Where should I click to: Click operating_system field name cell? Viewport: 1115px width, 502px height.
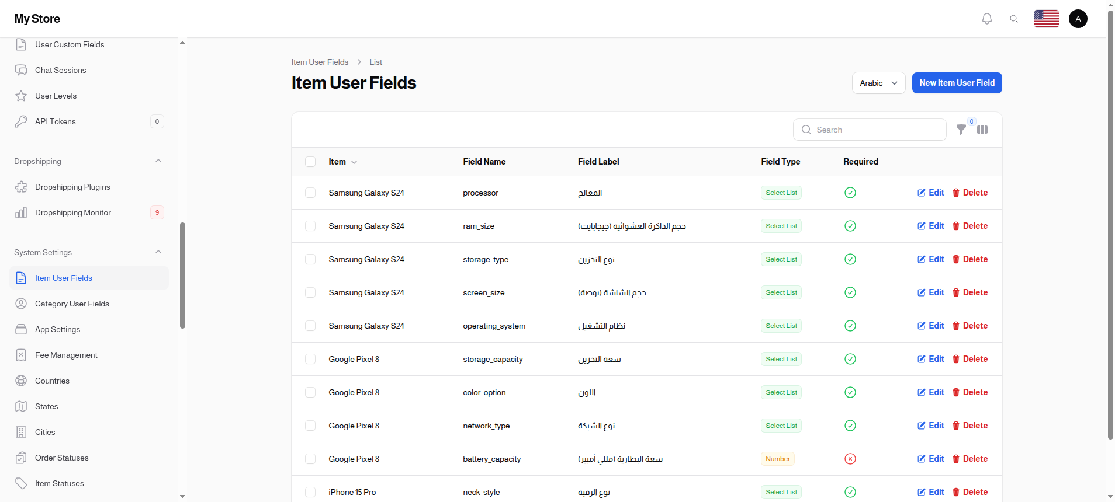494,326
